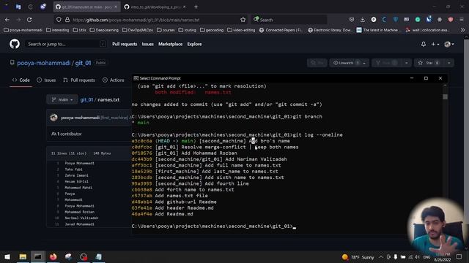Click the taskbar clock and date
The width and height of the screenshot is (469, 263).
click(443, 257)
